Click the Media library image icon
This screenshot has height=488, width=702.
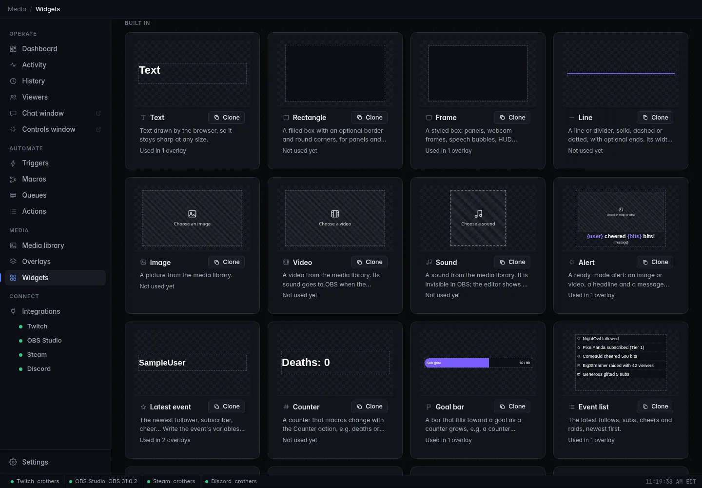pos(13,245)
